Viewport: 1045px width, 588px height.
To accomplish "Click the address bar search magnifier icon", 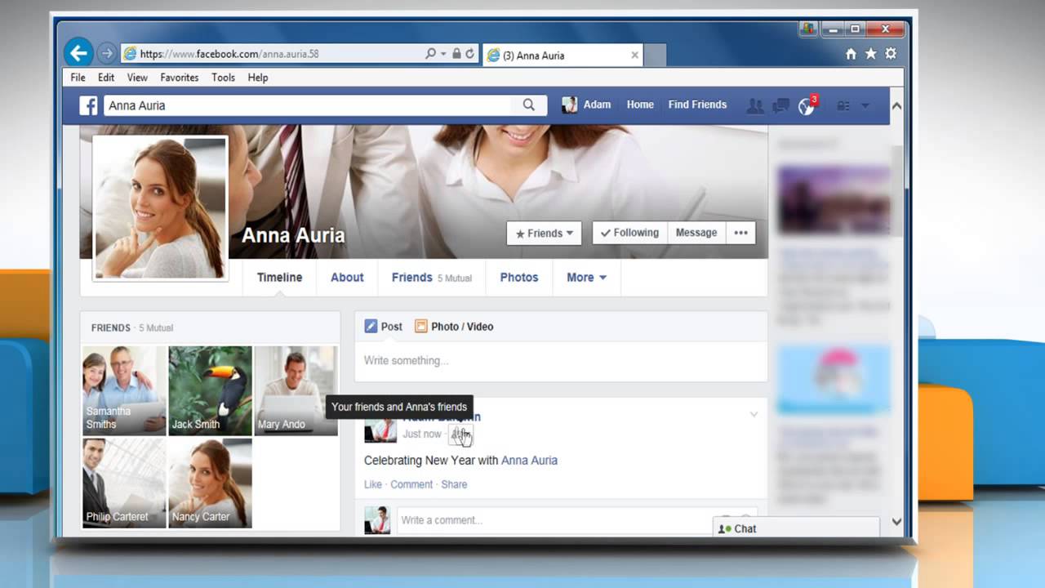I will tap(430, 54).
